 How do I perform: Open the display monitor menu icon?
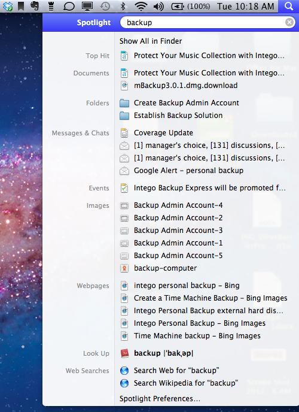point(87,7)
